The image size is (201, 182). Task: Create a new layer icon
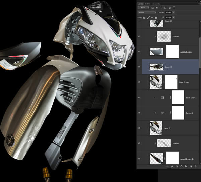[x=191, y=166]
